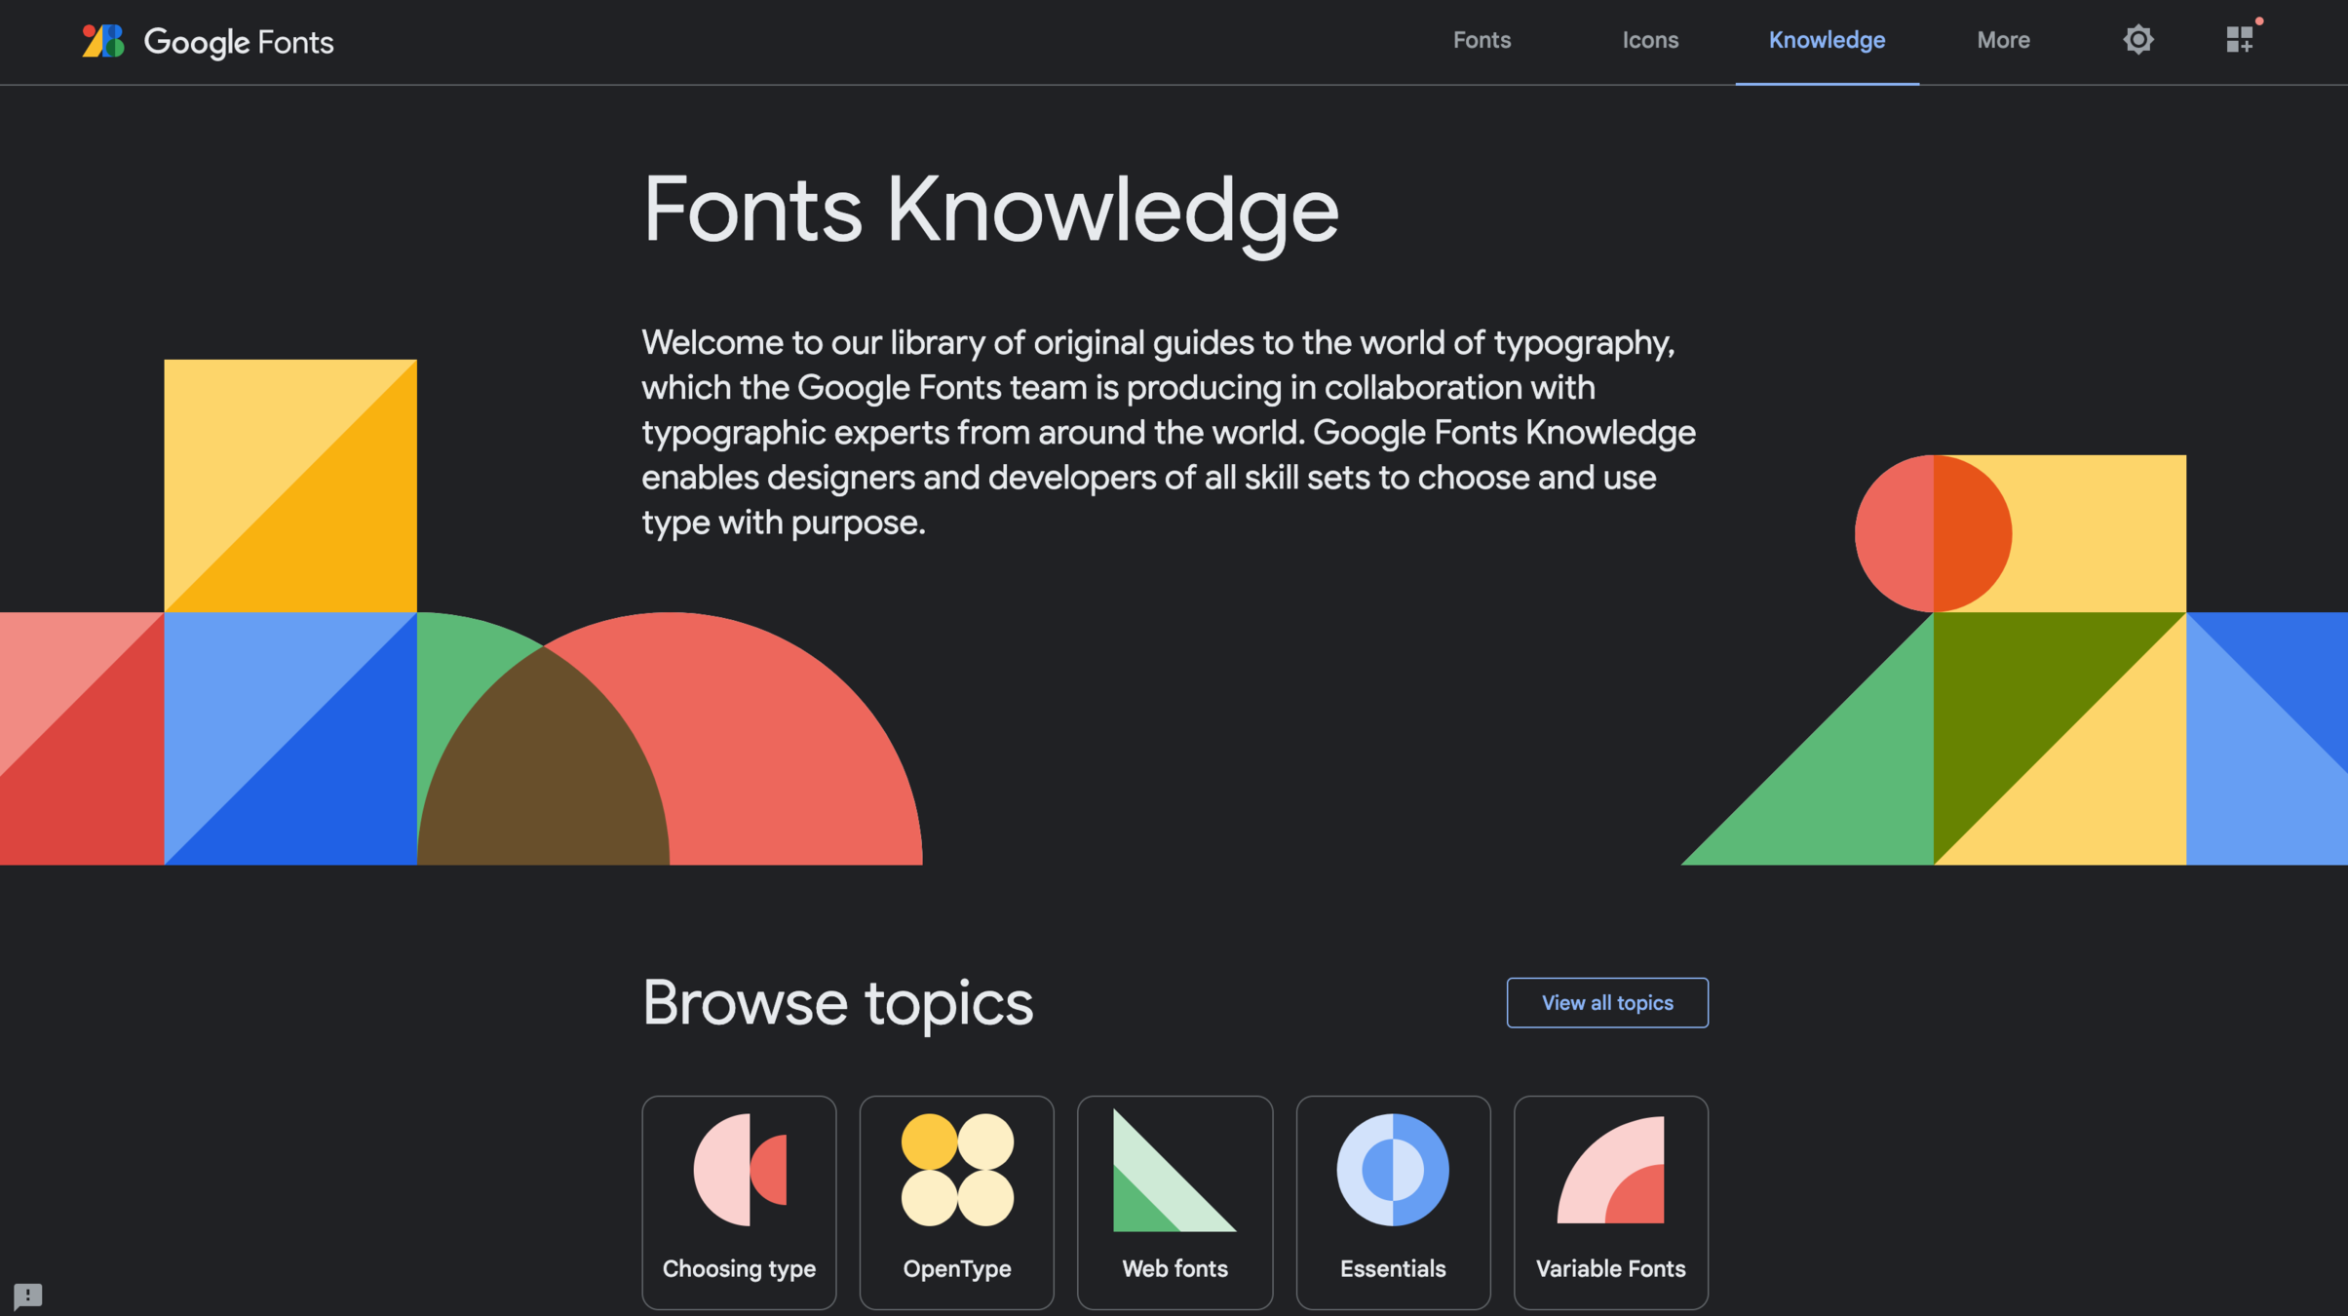
Task: Open the Variable Fonts label link
Action: (1610, 1268)
